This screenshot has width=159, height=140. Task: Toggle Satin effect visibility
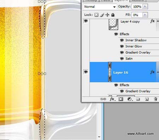pyautogui.click(x=122, y=58)
